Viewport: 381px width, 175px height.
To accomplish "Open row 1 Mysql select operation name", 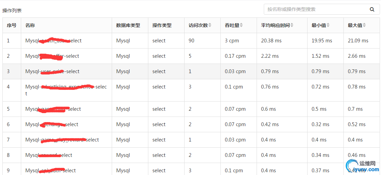I will click(x=53, y=41).
